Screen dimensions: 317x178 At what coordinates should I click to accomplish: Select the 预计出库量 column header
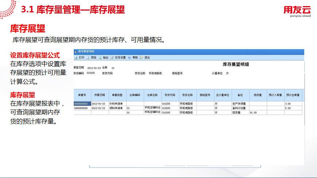point(293,95)
